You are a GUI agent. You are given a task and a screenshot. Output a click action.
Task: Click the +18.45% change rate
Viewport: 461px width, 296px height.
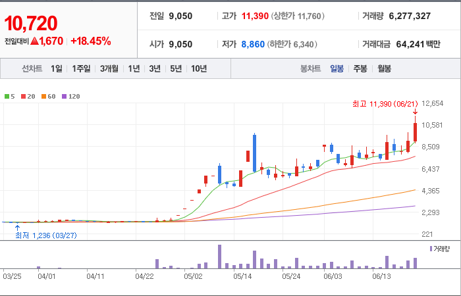(91, 41)
